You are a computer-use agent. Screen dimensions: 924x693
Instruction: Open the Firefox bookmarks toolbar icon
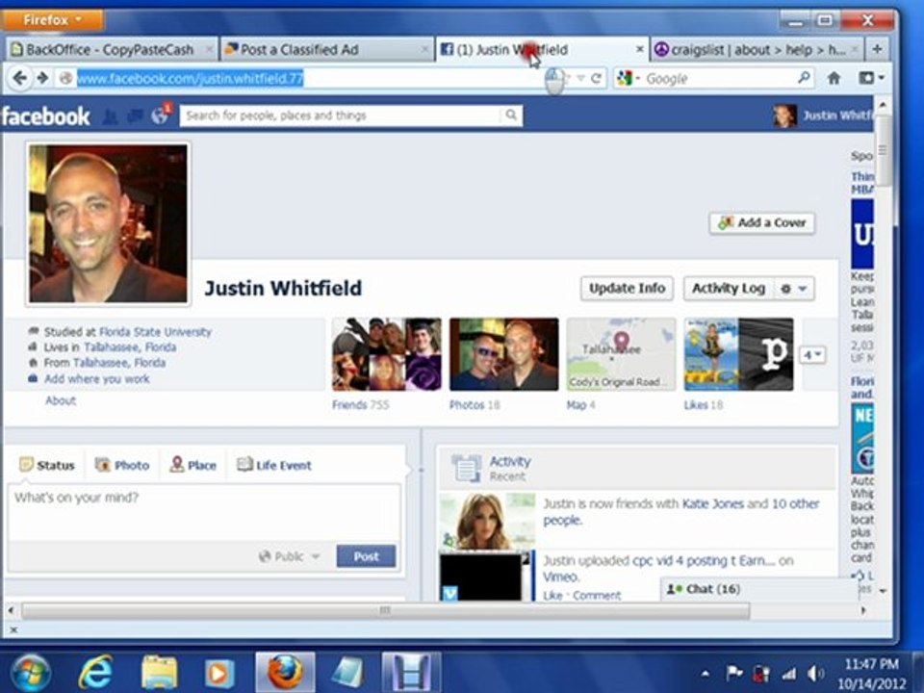865,78
